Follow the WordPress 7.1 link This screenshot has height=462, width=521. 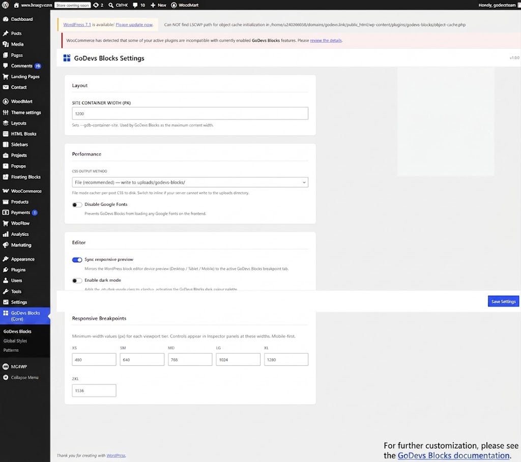[77, 24]
